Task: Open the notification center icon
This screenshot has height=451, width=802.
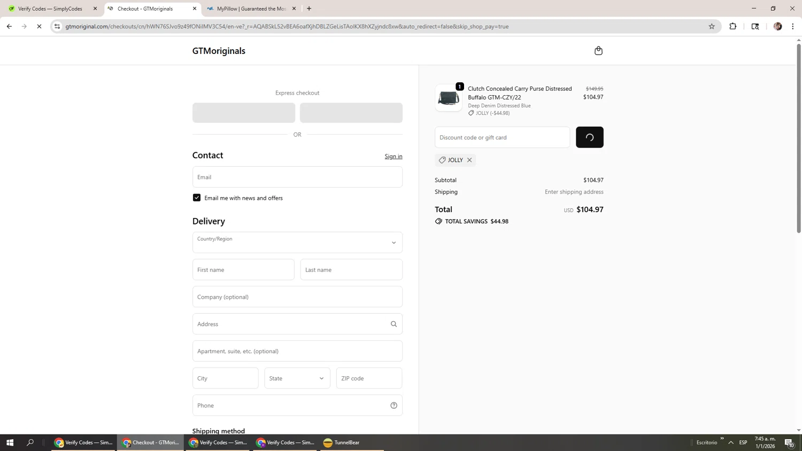Action: [789, 442]
